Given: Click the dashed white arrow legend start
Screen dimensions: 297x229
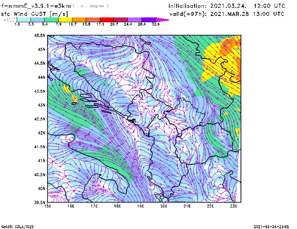Looking at the screenshot, I should tap(10, 20).
